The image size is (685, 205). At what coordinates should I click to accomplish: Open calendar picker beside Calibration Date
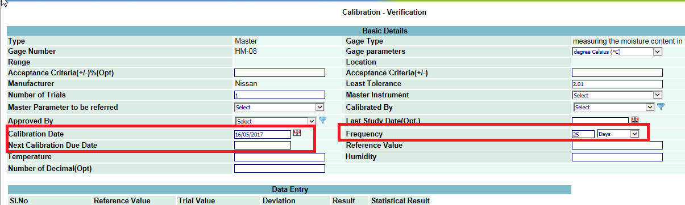296,133
